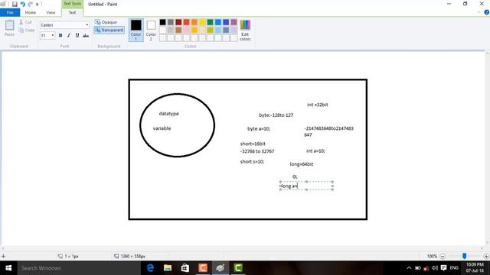Toggle Strikethrough formatting
490x275 pixels.
[86, 36]
